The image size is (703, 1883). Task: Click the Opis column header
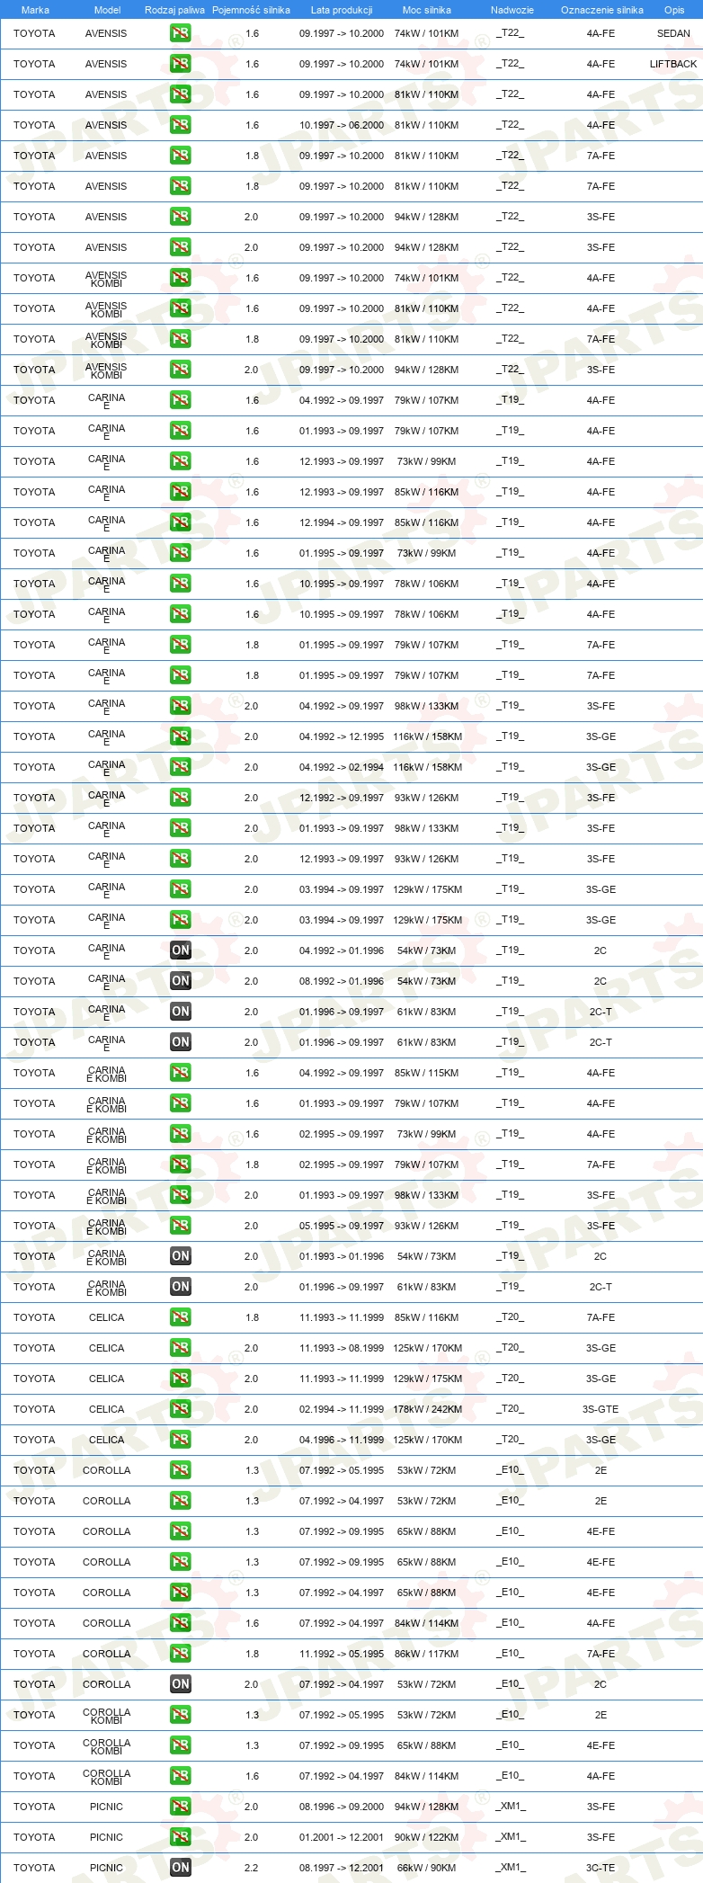[674, 10]
